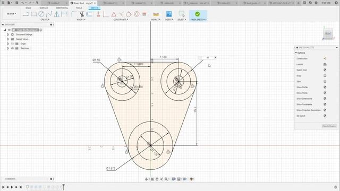Switch to the Sheet Metal tab

coord(62,8)
